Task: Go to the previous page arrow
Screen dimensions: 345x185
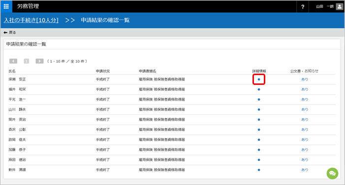Action: pyautogui.click(x=13, y=61)
